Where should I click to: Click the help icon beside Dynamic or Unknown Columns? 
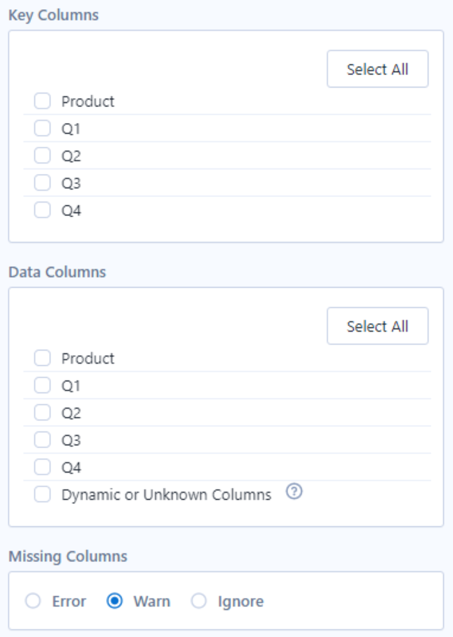[x=294, y=492]
